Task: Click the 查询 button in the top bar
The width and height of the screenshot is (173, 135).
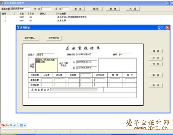Action: pyautogui.click(x=78, y=9)
